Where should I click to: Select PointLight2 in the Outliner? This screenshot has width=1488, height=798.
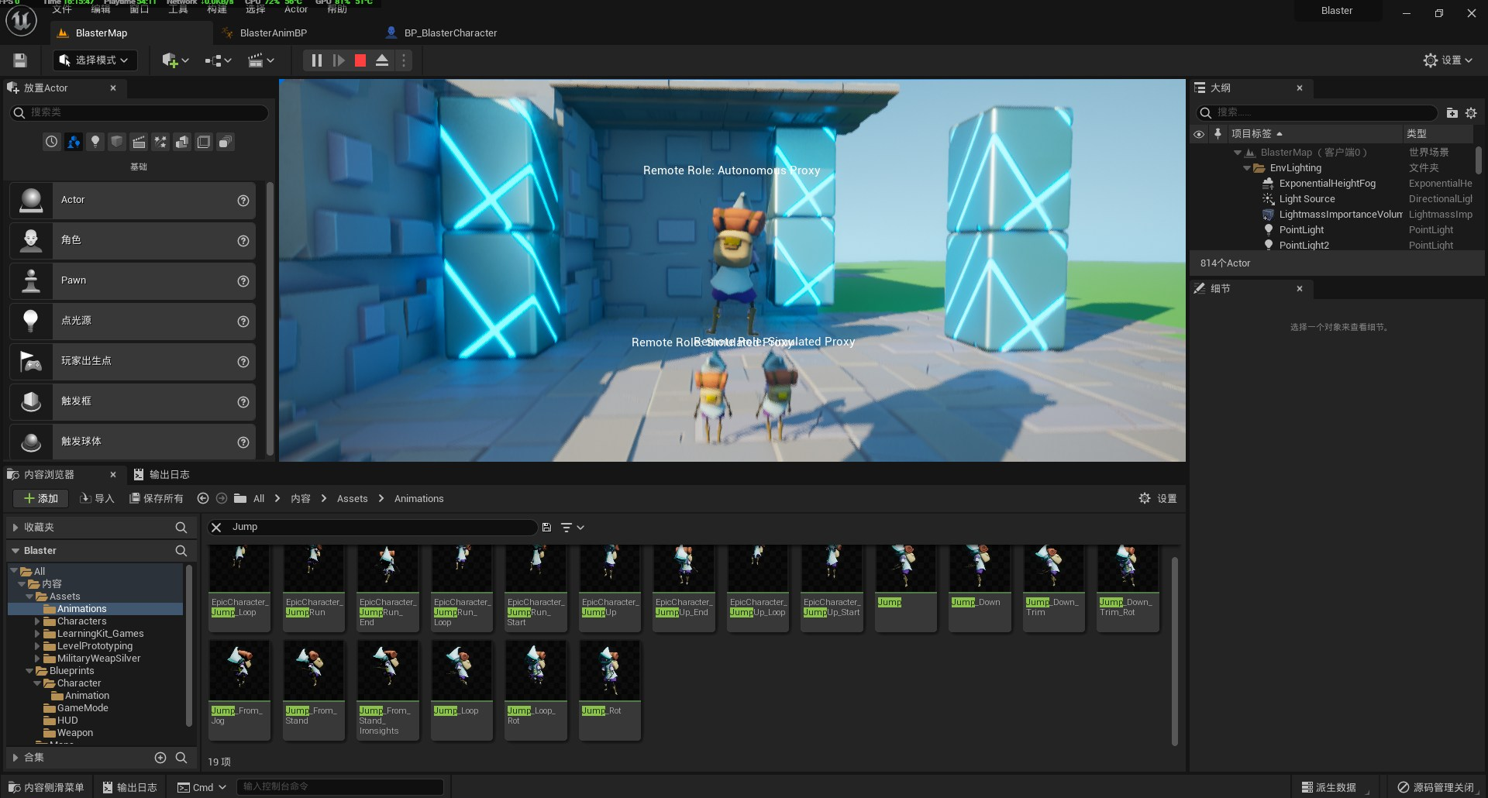[1304, 246]
